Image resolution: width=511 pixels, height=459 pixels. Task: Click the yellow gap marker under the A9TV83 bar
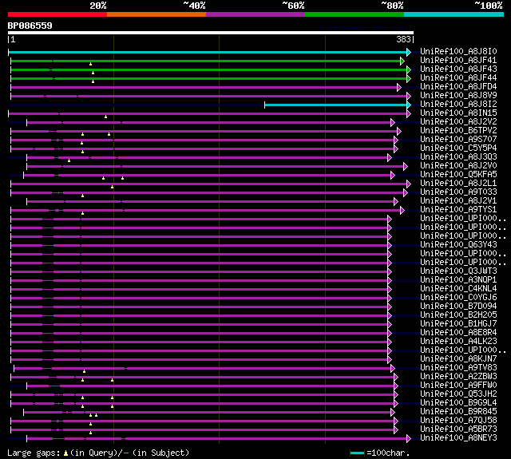[84, 371]
